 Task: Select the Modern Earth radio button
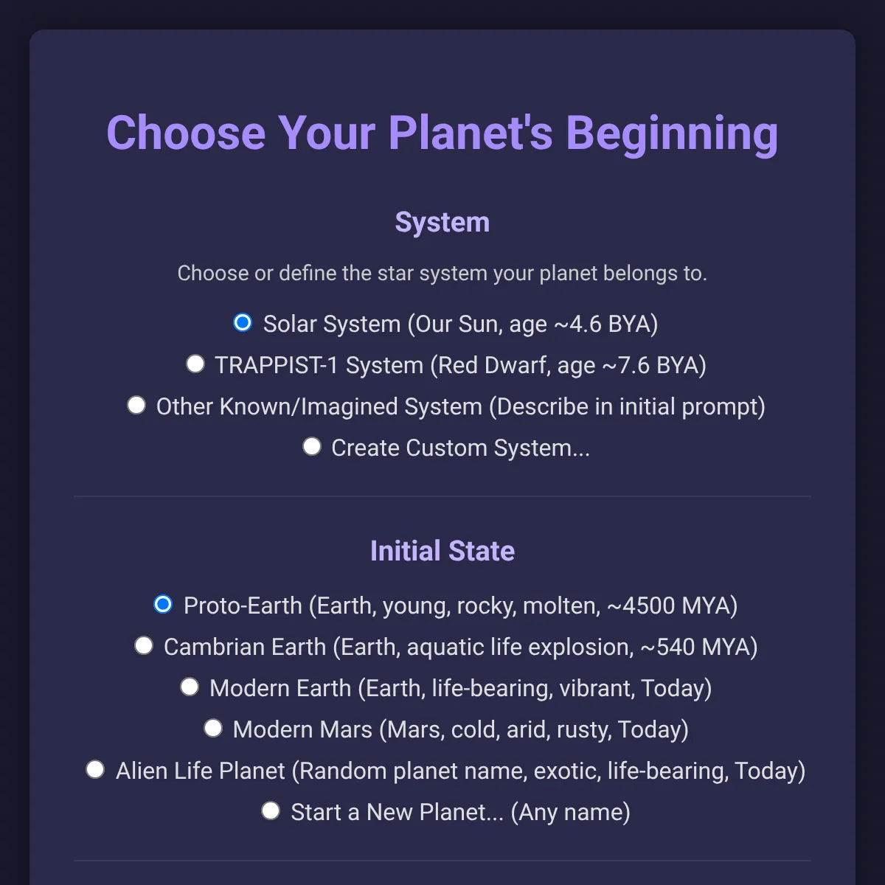(190, 687)
